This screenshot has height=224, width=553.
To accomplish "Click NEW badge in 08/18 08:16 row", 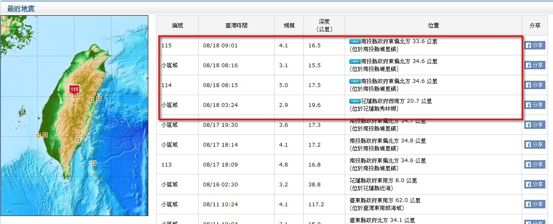I will pyautogui.click(x=354, y=62).
